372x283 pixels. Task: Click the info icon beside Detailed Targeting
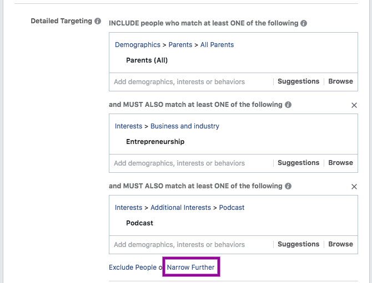tap(98, 21)
